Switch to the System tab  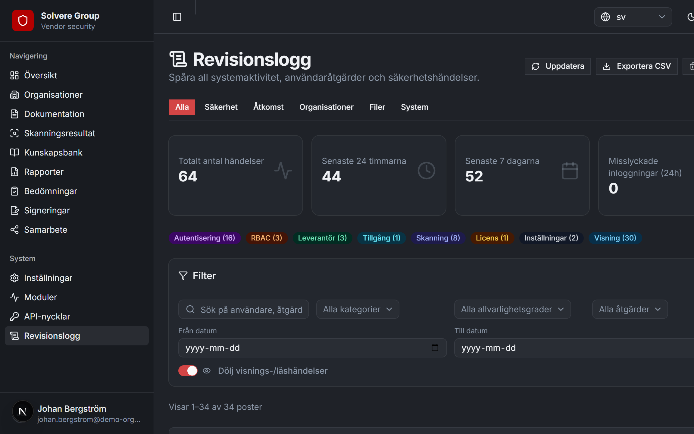[414, 107]
